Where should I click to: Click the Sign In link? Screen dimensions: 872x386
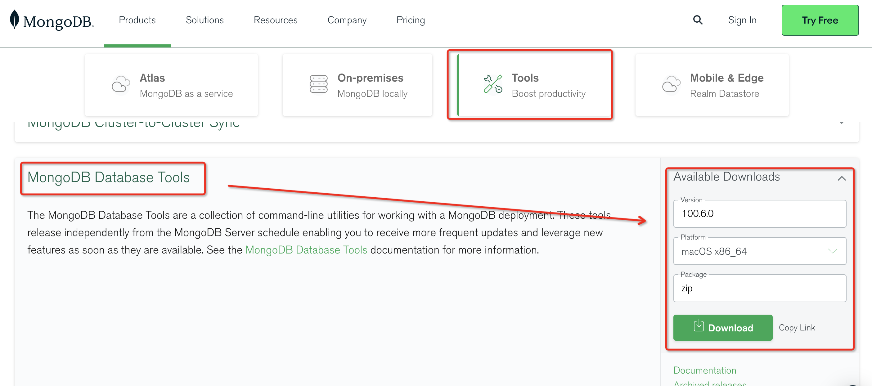pos(742,20)
